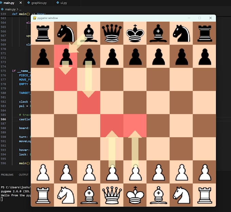Click the highlighted red square b6
231x212 pixels.
pos(66,79)
